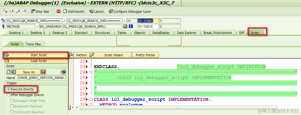Click the new script blank page icon

coord(9,72)
